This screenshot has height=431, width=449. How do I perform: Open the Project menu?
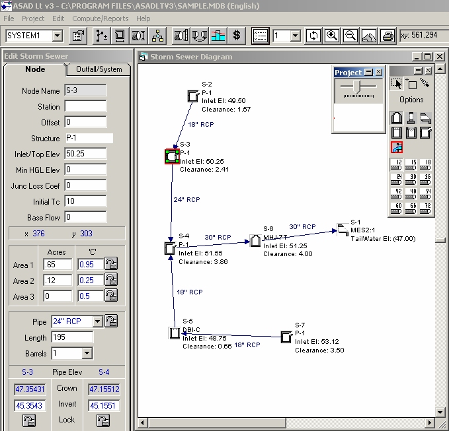coord(33,18)
